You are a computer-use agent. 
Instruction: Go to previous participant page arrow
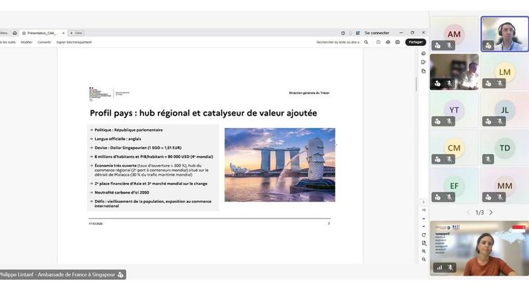pyautogui.click(x=469, y=212)
